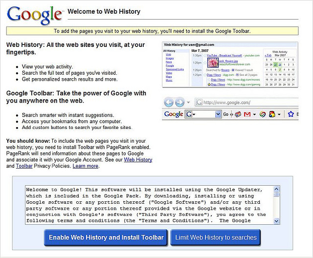Open the toolbar search box dropdown arrow
This screenshot has width=313, height=258.
[218, 114]
